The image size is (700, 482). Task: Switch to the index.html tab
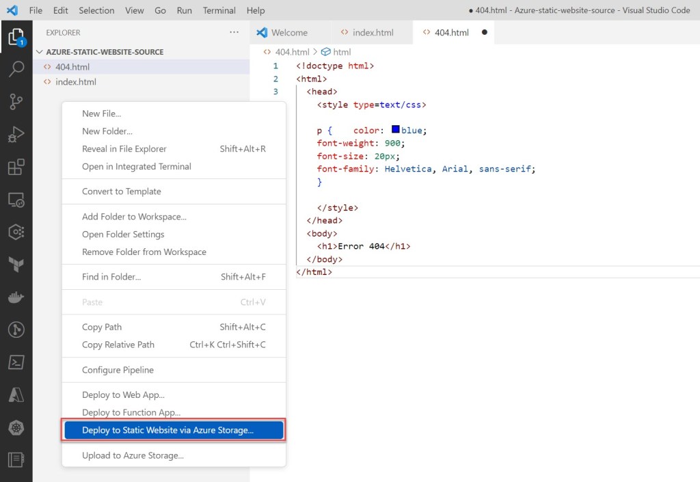(373, 32)
